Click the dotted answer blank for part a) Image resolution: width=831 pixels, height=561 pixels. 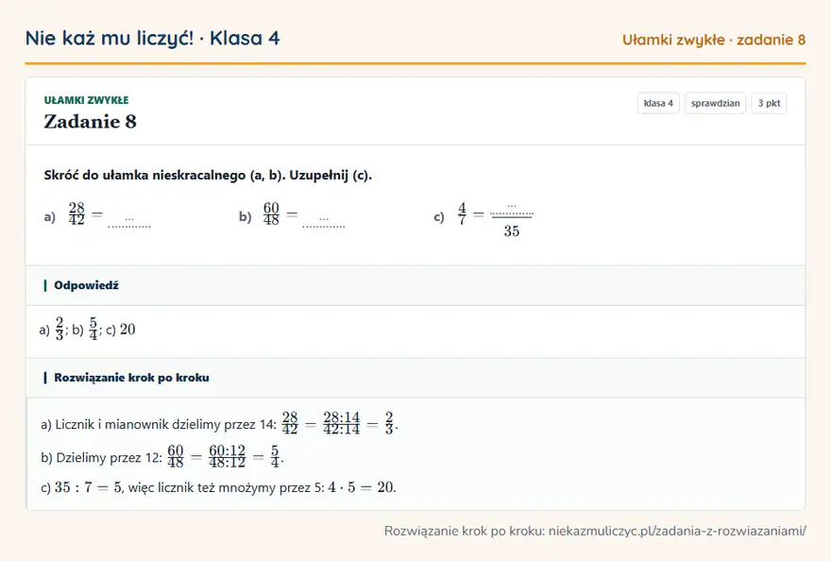coord(129,221)
